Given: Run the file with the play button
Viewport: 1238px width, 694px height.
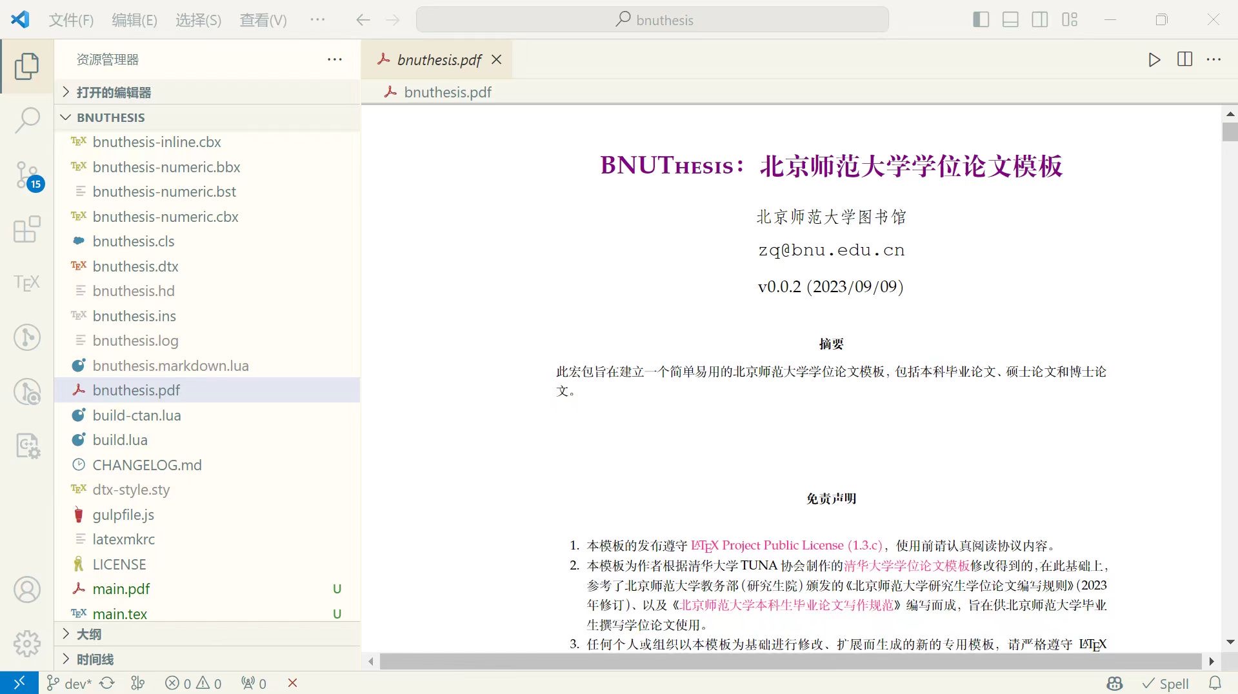Looking at the screenshot, I should pos(1154,60).
